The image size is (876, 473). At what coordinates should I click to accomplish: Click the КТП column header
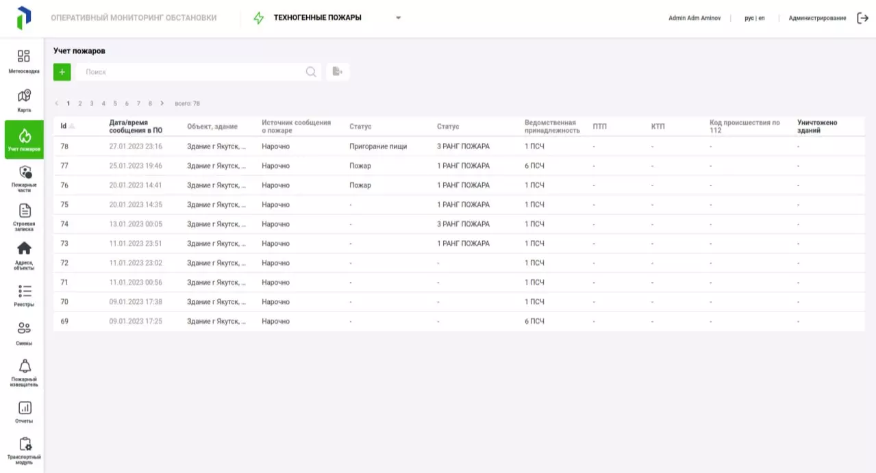[658, 127]
